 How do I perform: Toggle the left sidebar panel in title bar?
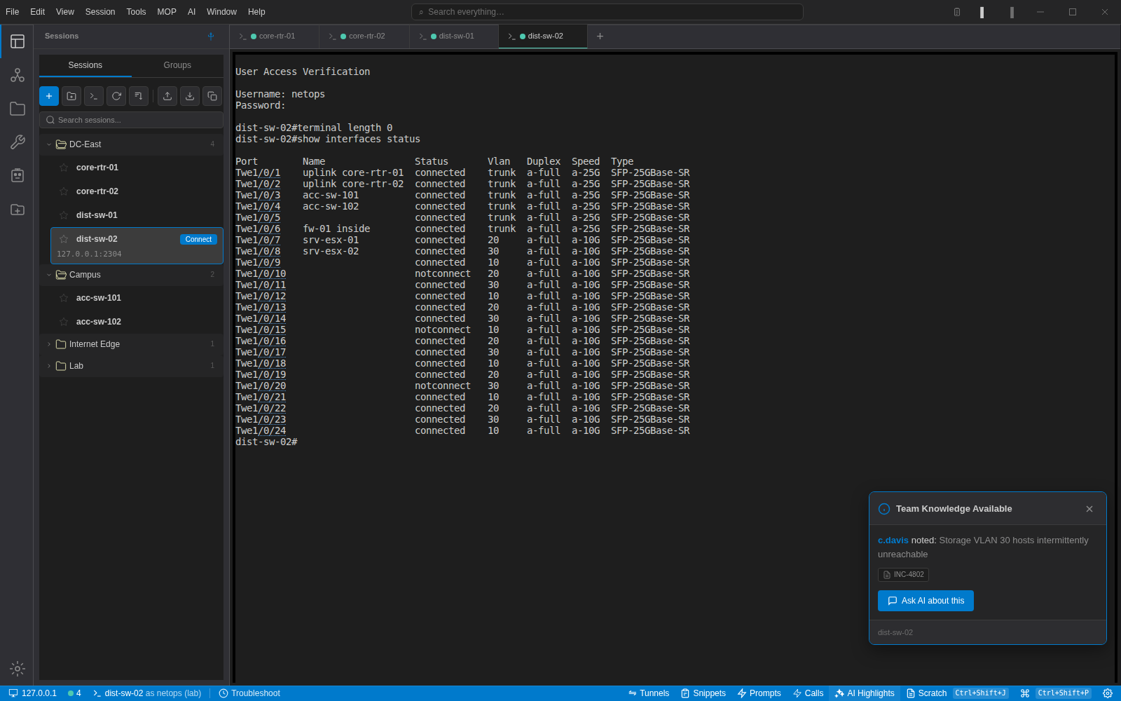pos(982,12)
